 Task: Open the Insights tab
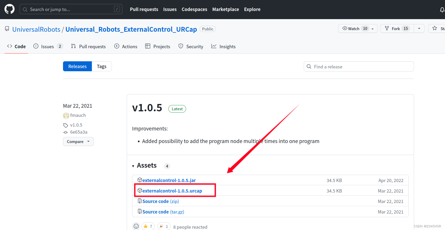(x=223, y=46)
